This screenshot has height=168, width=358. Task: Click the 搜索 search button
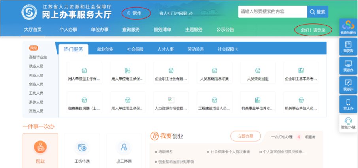click(x=318, y=12)
